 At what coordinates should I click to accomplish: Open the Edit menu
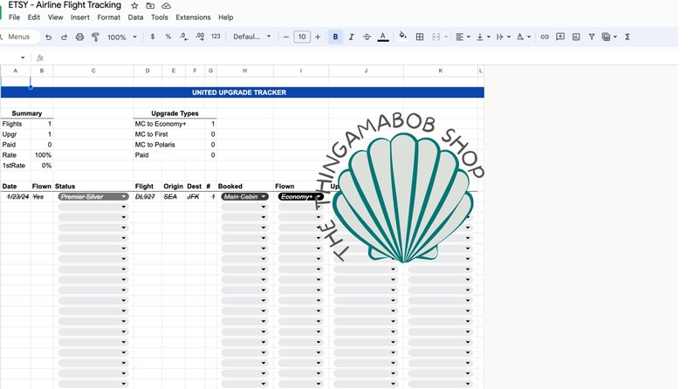(x=33, y=17)
